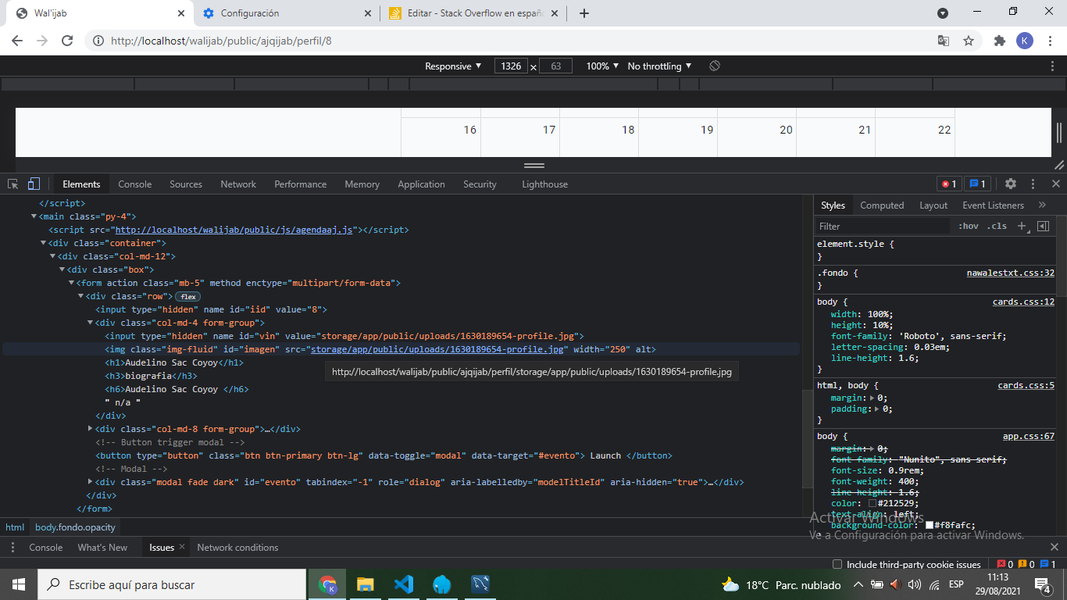
Task: Toggle the device toolbar icon
Action: 34,184
